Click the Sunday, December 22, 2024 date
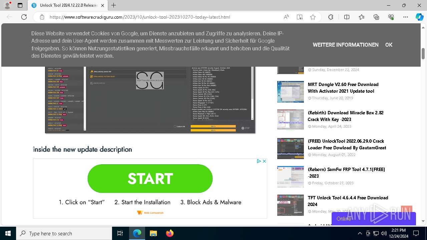 pyautogui.click(x=336, y=70)
